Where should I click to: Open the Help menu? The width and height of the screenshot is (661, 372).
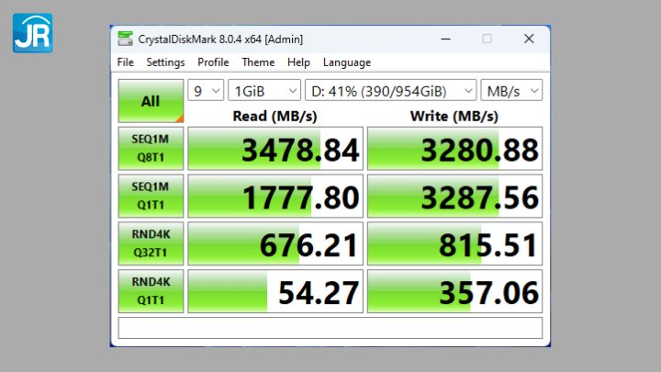coord(298,62)
